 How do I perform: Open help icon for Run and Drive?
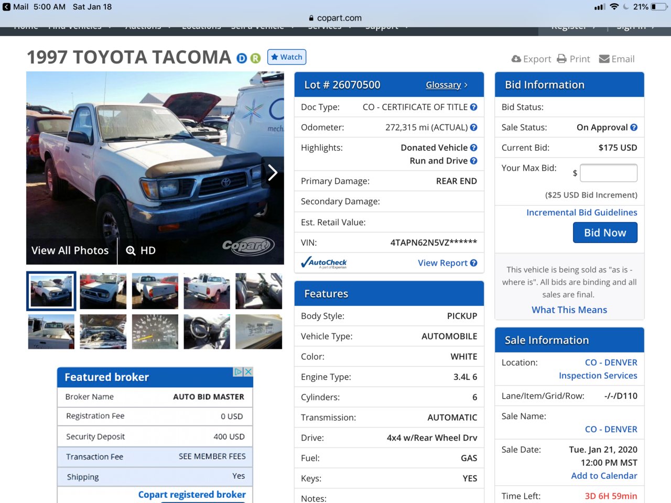[x=473, y=161]
